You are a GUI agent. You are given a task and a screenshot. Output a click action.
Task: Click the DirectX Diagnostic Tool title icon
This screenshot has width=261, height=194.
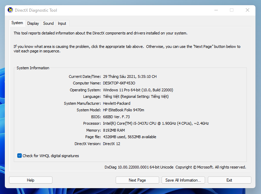click(x=10, y=10)
